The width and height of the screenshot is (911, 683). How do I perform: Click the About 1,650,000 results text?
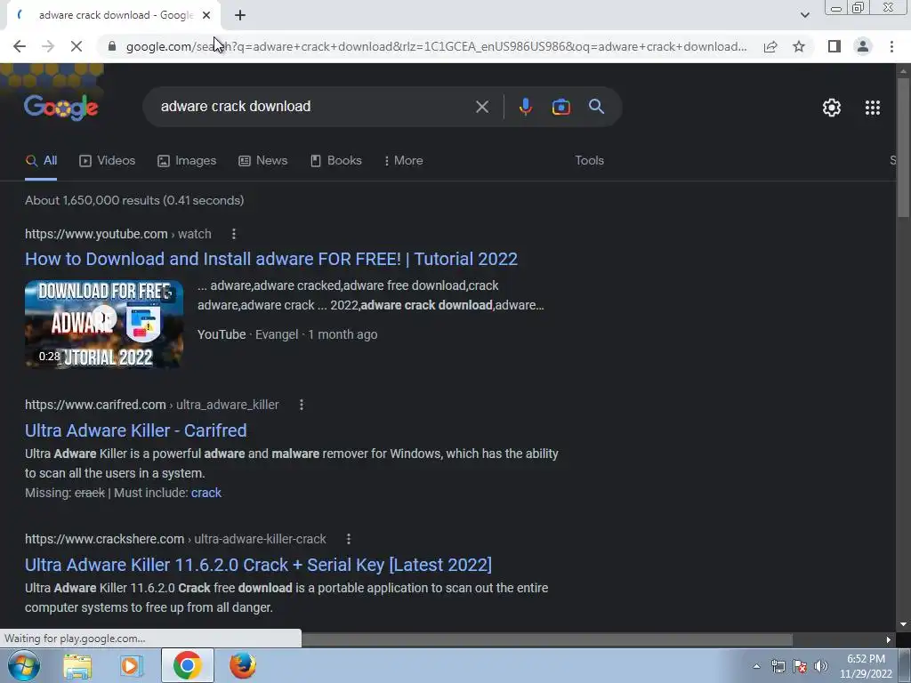(134, 200)
